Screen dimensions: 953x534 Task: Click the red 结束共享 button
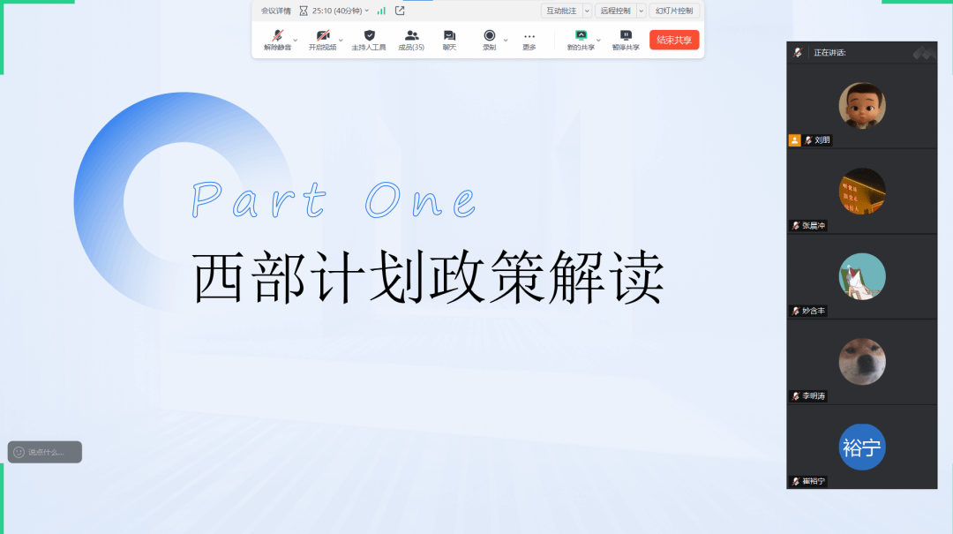(674, 40)
